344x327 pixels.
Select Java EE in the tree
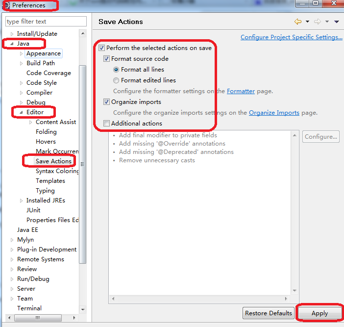(x=27, y=230)
